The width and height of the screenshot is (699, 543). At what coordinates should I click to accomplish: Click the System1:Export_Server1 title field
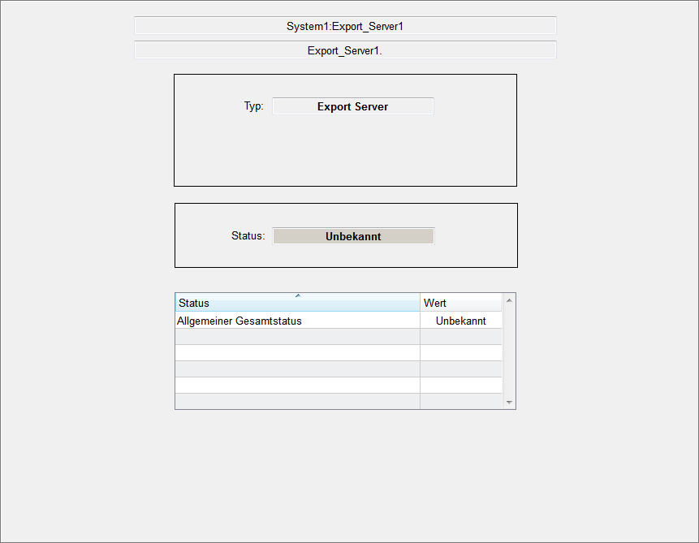point(345,26)
